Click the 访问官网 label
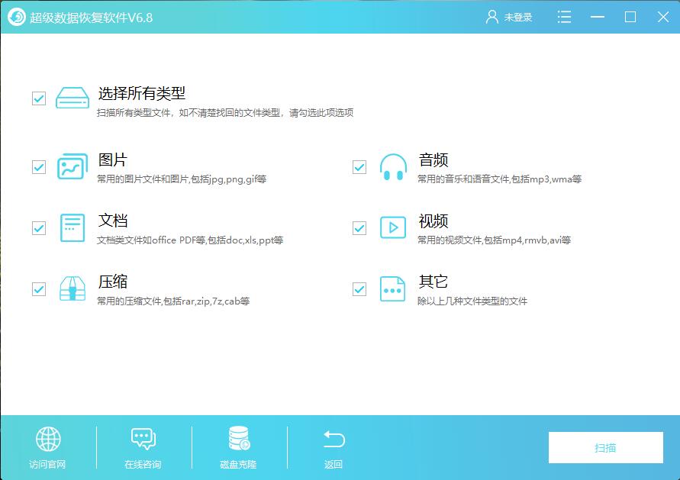 47,465
